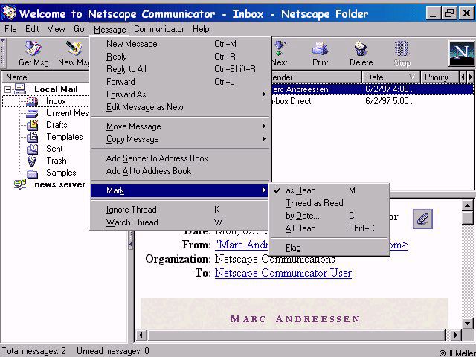Viewport: 476px width, 357px height.
Task: Open the File menu
Action: pyautogui.click(x=10, y=29)
